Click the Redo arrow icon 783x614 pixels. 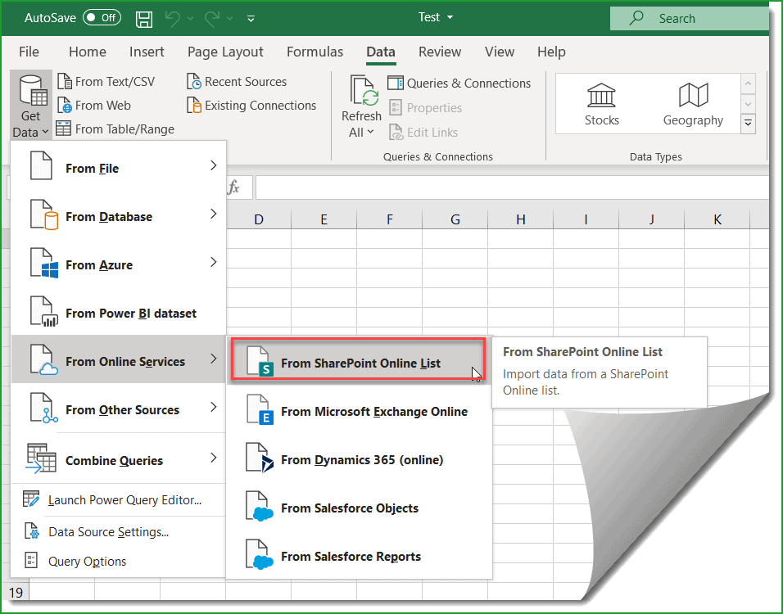pyautogui.click(x=212, y=19)
